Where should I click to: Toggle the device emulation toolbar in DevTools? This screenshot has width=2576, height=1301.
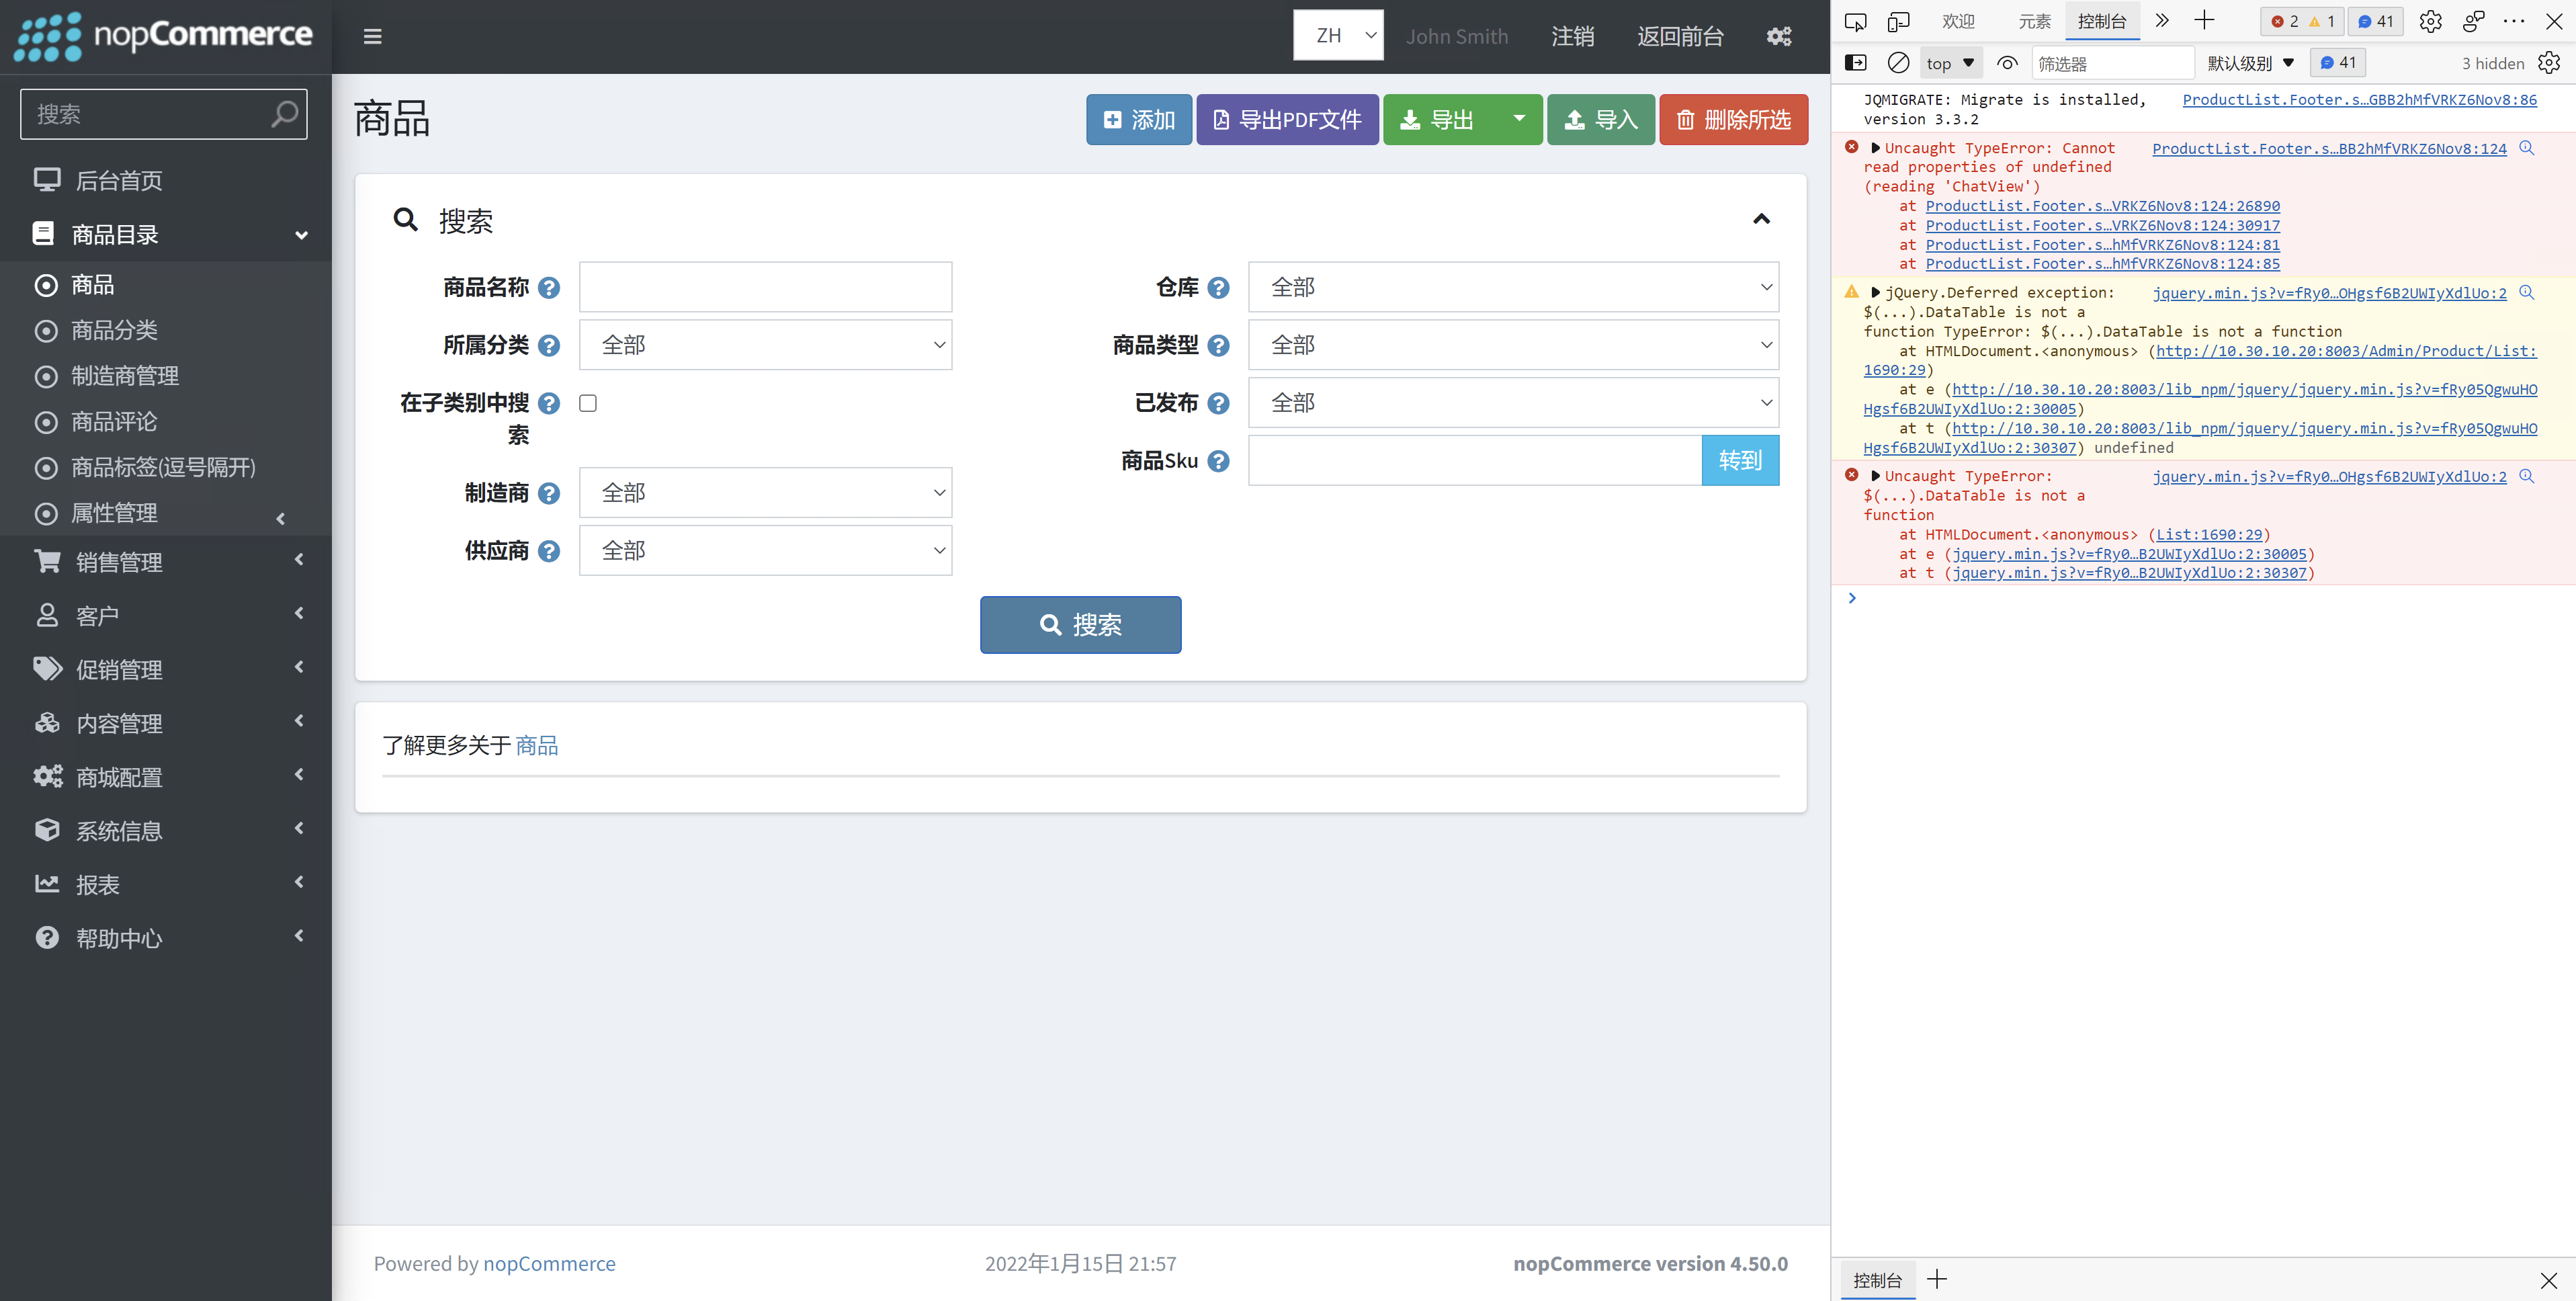(x=1899, y=21)
